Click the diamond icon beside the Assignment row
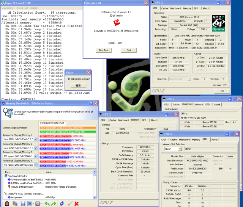 point(9,197)
